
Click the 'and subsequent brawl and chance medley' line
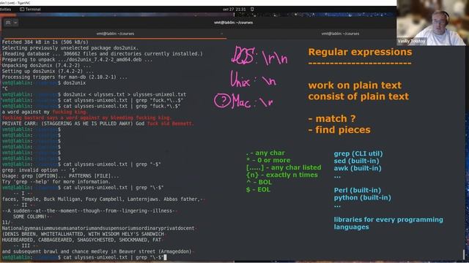click(97, 251)
